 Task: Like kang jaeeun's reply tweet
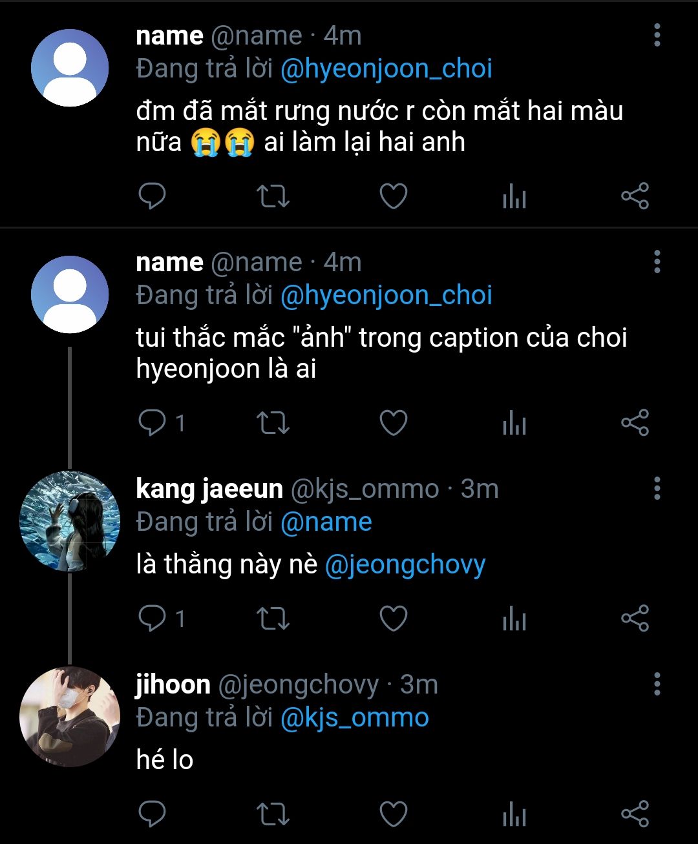(x=393, y=619)
